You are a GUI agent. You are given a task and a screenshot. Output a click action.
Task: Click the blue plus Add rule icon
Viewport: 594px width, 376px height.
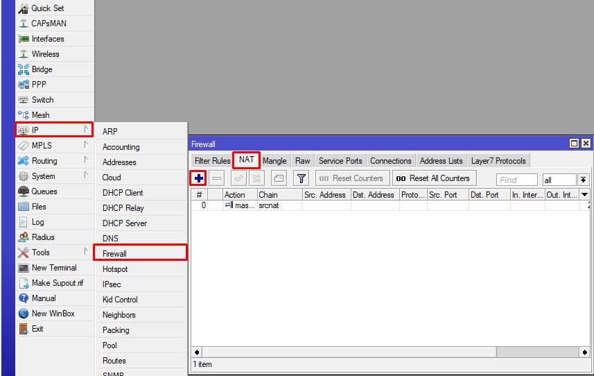pos(199,179)
